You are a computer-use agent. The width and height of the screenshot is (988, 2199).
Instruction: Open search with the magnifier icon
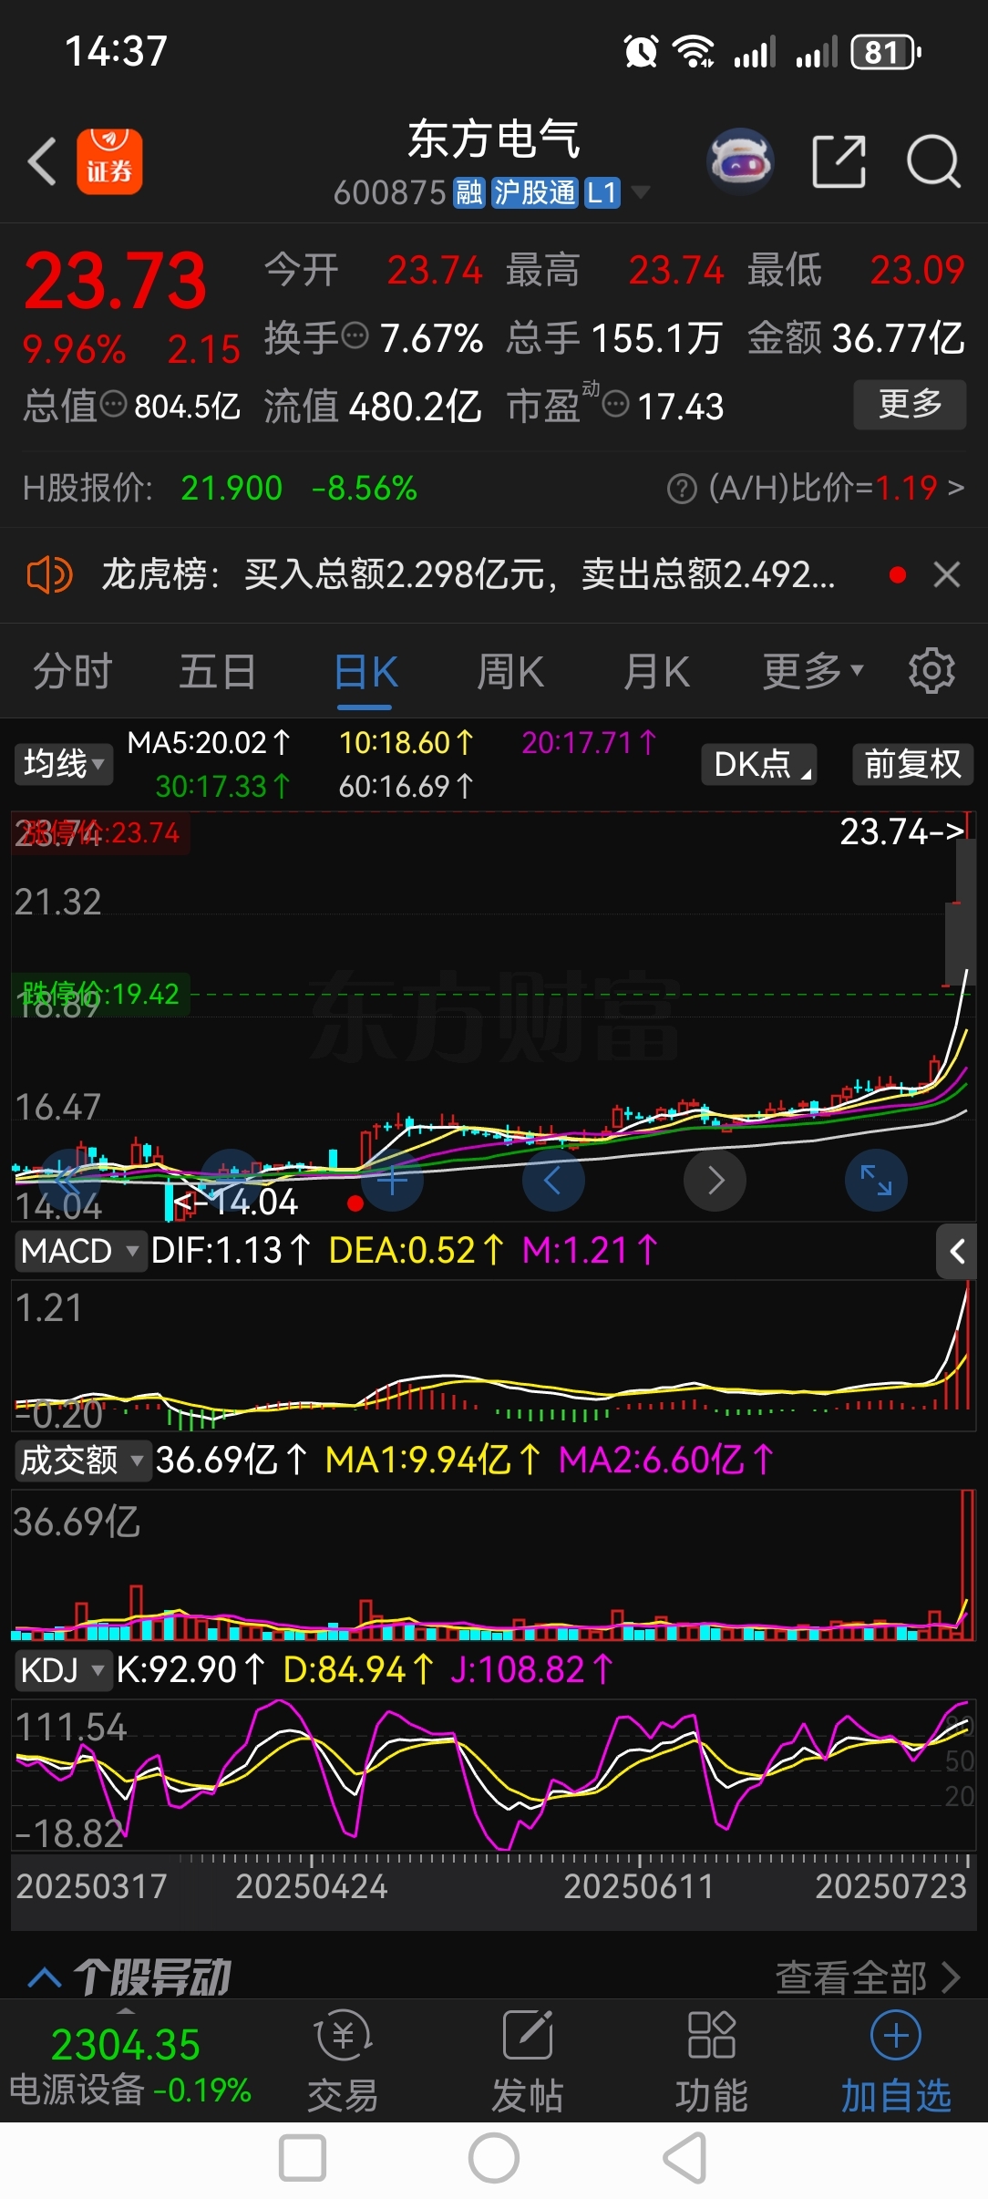933,162
